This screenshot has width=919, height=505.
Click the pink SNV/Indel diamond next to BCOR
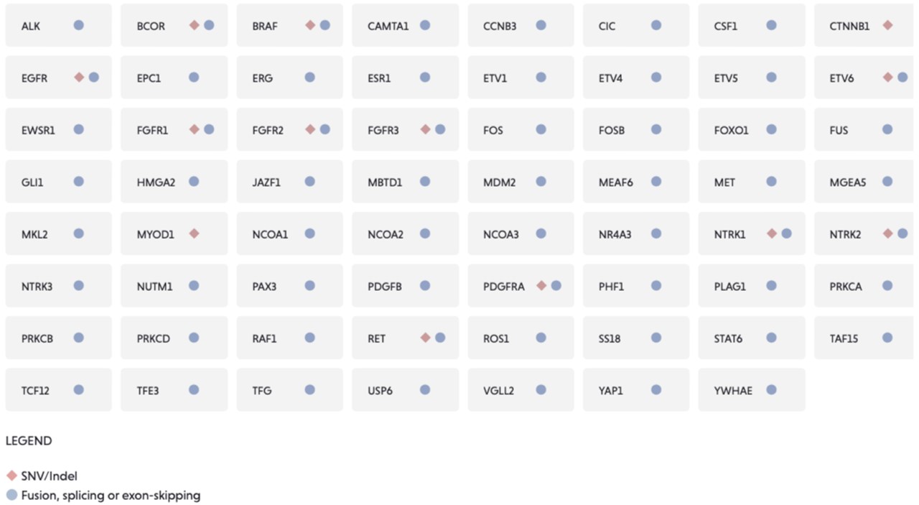click(x=194, y=25)
